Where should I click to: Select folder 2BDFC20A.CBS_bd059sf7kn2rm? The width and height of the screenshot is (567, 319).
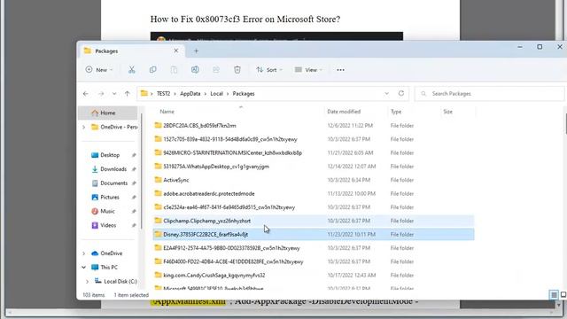pyautogui.click(x=314, y=126)
